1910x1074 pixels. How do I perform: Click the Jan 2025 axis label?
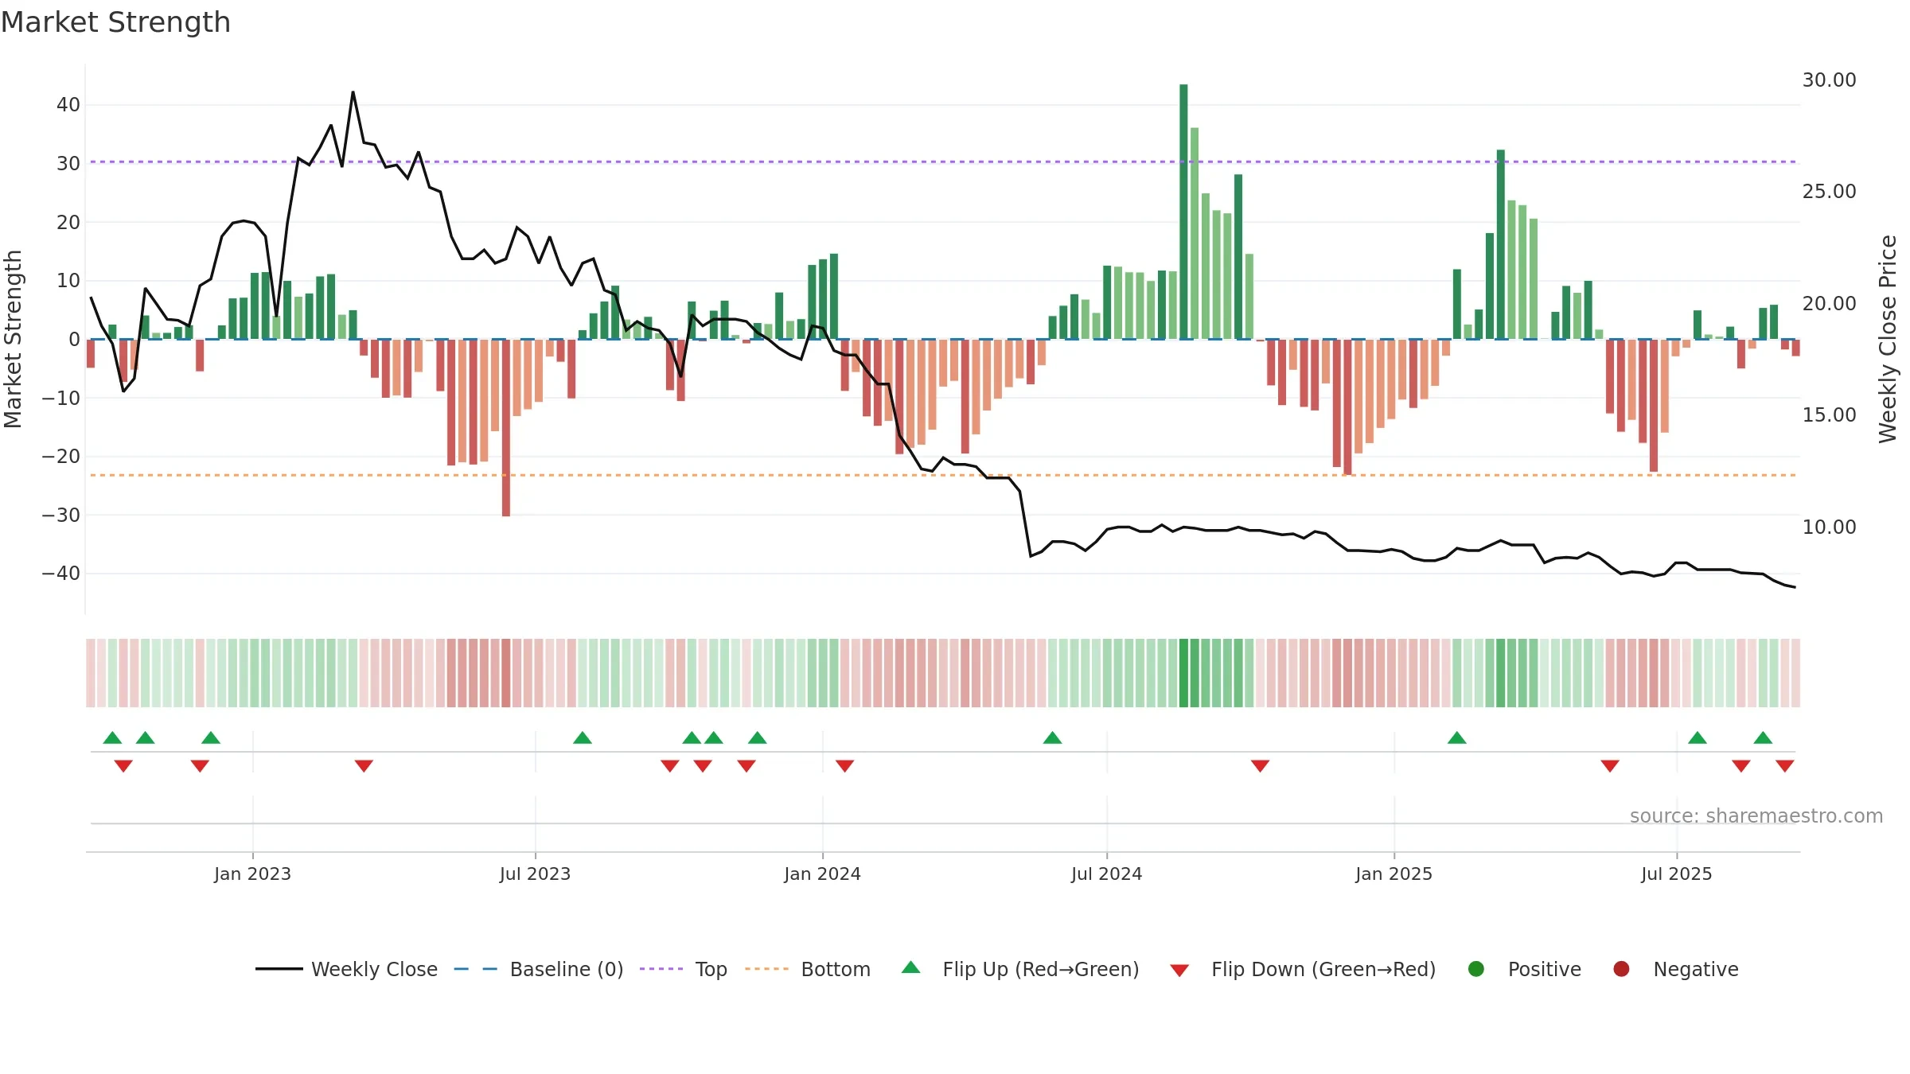[1394, 874]
